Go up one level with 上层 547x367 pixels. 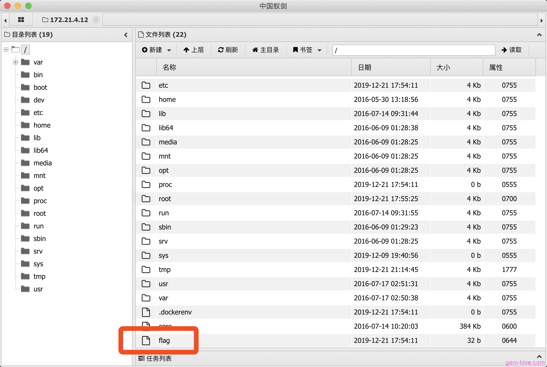(x=194, y=50)
